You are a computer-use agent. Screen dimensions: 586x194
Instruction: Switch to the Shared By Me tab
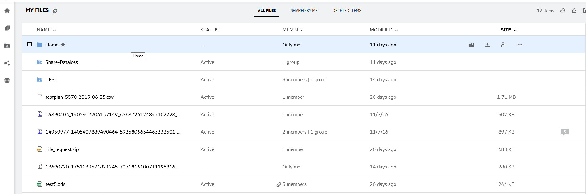click(304, 11)
